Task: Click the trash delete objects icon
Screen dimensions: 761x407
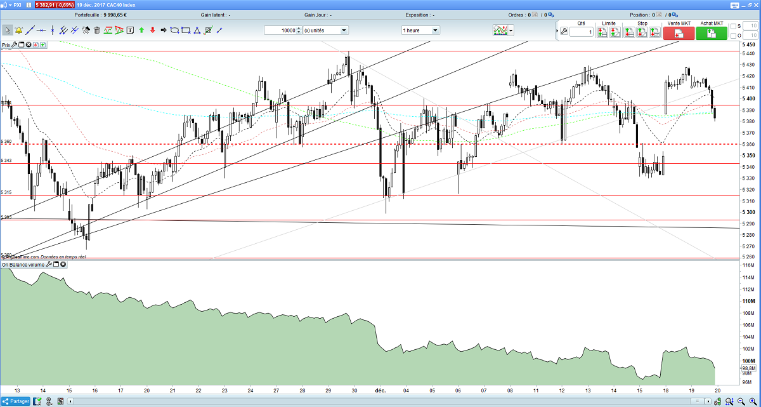Action: 96,30
